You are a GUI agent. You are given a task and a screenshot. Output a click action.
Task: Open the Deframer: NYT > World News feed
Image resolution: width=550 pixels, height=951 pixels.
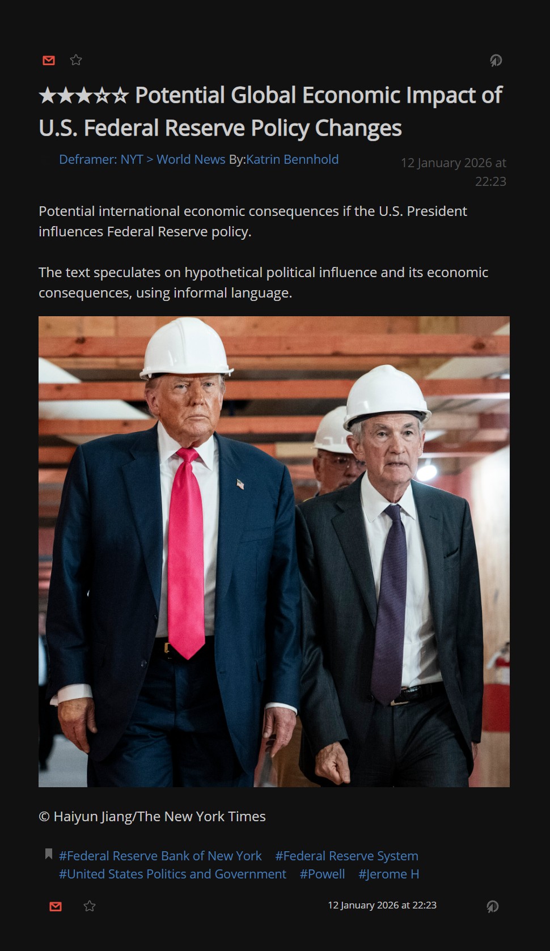(x=142, y=160)
